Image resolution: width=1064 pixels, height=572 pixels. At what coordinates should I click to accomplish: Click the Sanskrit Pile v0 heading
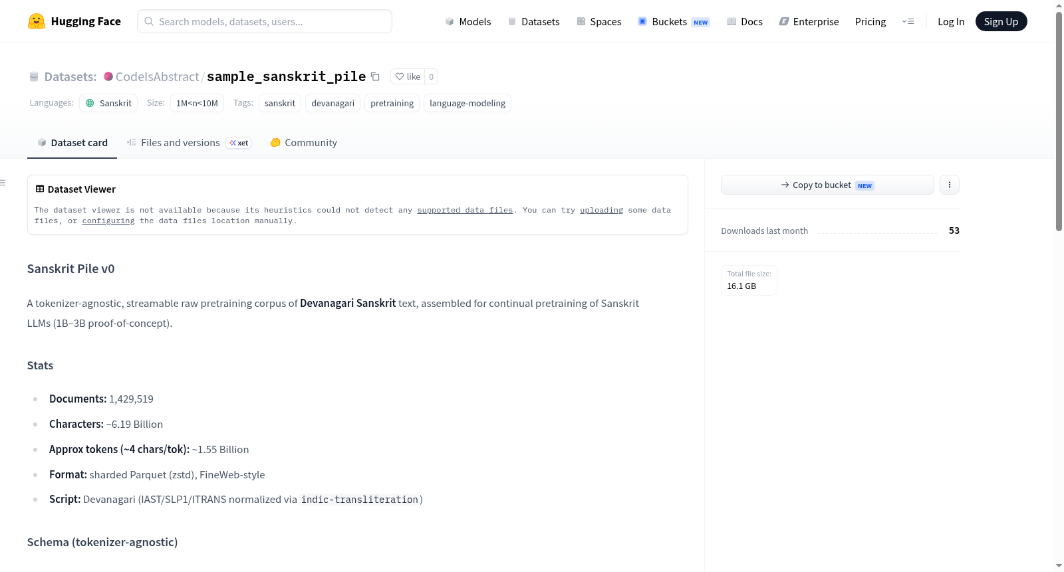(x=70, y=268)
